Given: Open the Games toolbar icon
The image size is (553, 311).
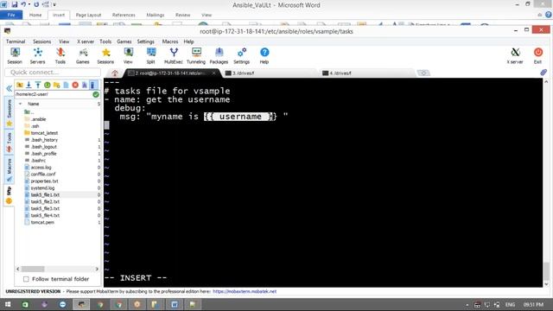Looking at the screenshot, I should (x=83, y=55).
